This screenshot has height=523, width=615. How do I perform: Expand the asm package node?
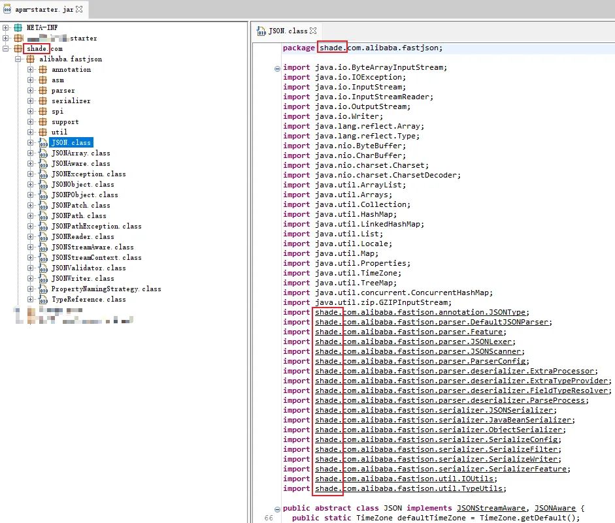31,80
